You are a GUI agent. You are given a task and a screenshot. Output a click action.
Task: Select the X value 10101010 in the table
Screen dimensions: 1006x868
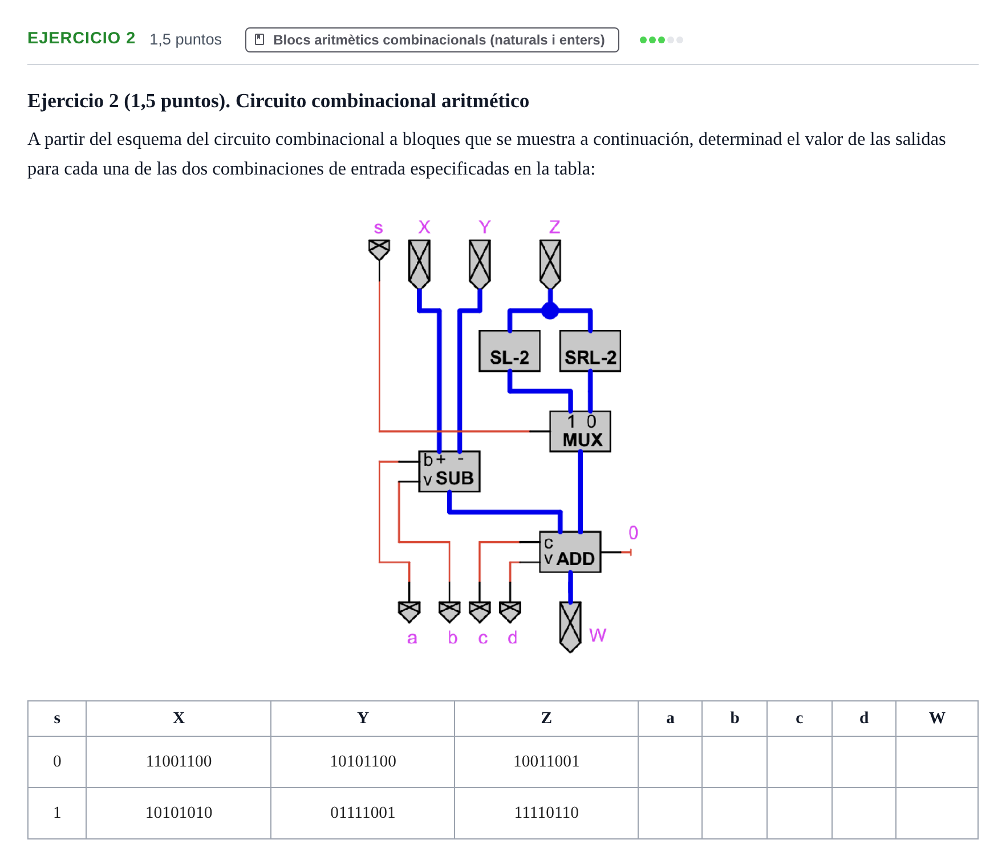point(179,813)
